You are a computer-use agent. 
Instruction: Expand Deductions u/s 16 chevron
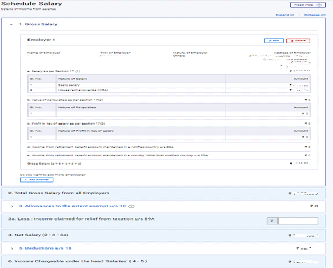[x=12, y=247]
